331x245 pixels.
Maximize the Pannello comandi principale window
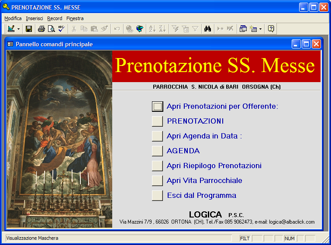306,44
